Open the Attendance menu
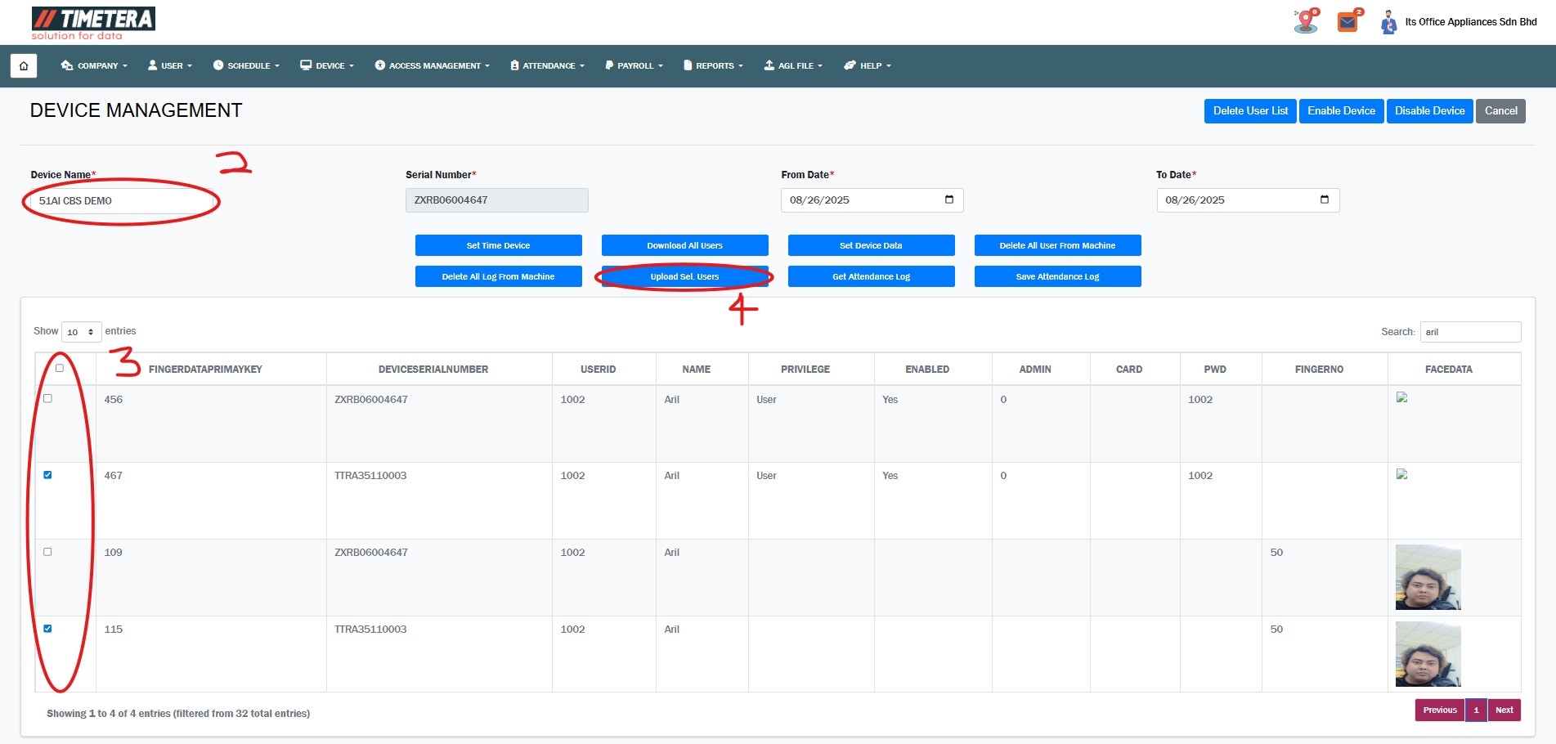This screenshot has height=744, width=1556. coord(547,65)
